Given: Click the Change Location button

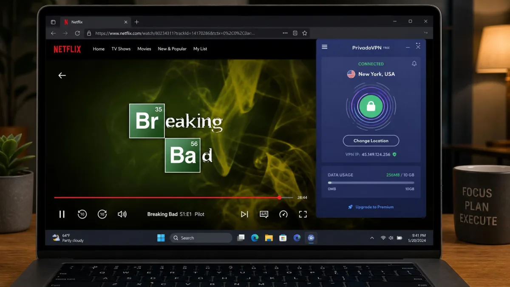Looking at the screenshot, I should coord(371,141).
